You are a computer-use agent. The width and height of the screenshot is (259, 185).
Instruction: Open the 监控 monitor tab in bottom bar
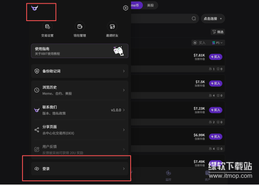168,176
